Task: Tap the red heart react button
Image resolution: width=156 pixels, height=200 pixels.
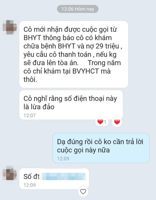Action: (x=117, y=122)
